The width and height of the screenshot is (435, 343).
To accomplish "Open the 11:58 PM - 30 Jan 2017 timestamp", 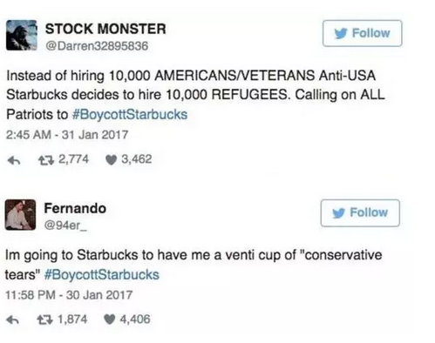I will (x=69, y=295).
